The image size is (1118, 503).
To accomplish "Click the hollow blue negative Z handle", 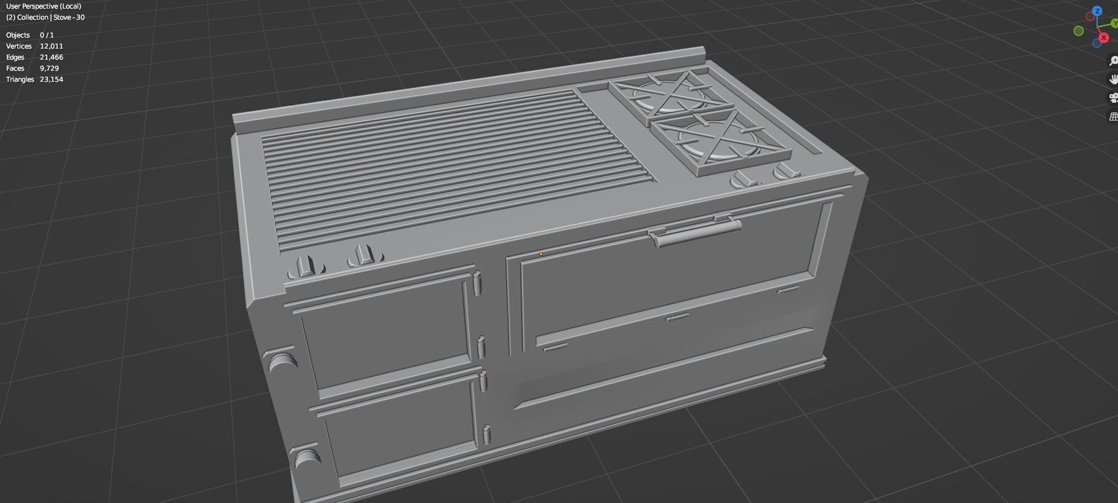I will coord(1097,43).
